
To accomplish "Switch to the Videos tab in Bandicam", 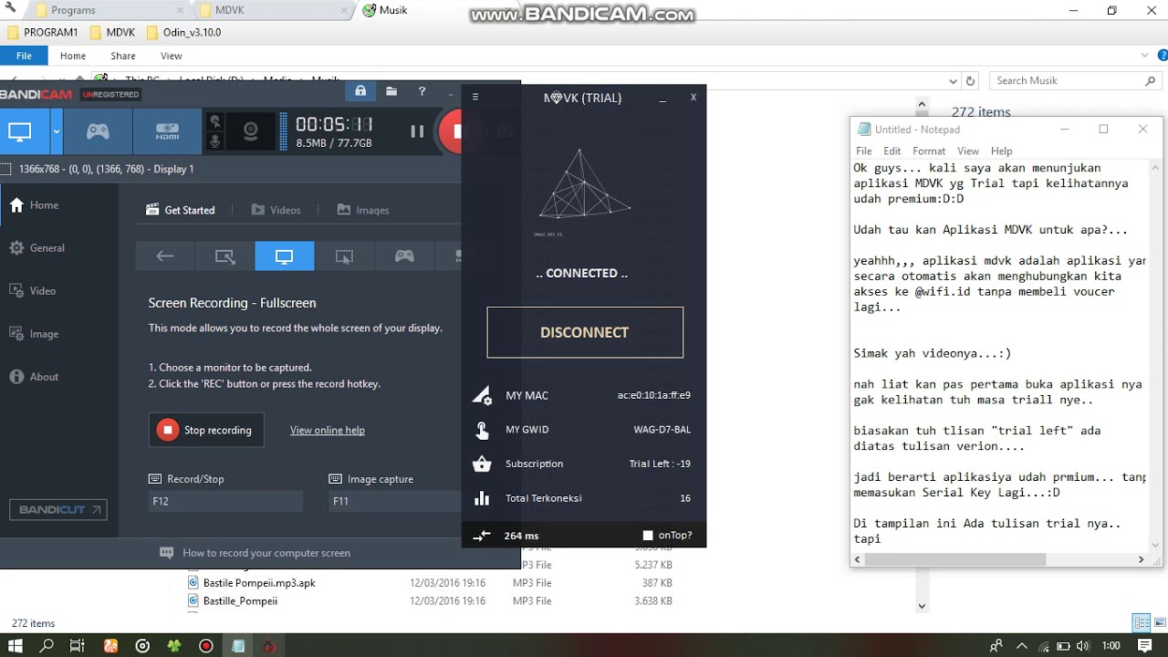I will pyautogui.click(x=276, y=210).
